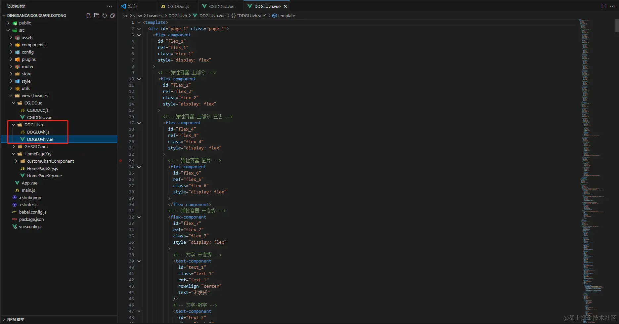Collapse the CGJDDuc folder
This screenshot has height=324, width=619.
(14, 103)
